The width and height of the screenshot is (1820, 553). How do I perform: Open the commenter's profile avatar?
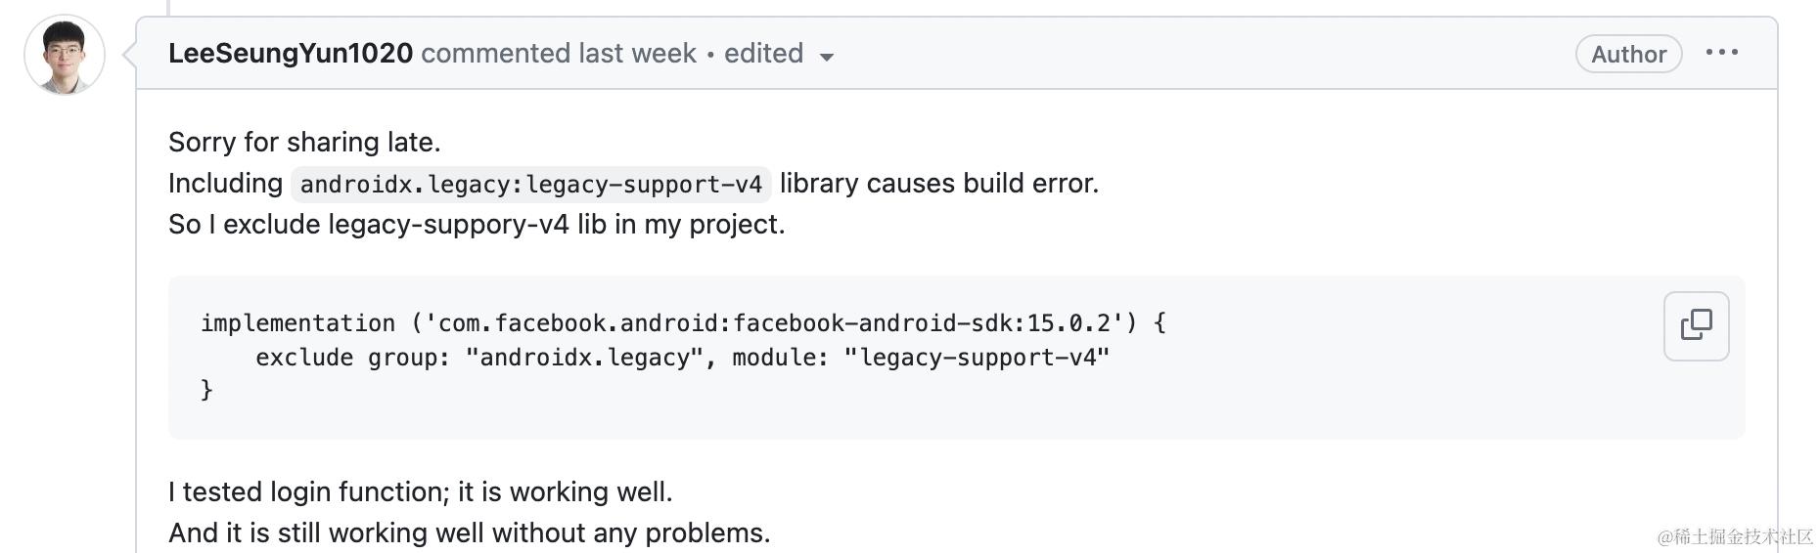pyautogui.click(x=65, y=56)
